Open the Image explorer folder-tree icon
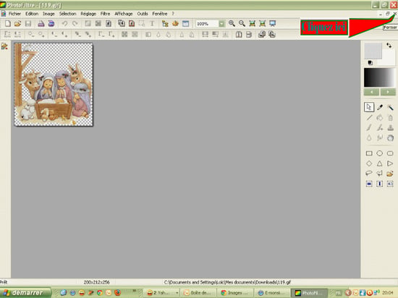398x298 pixels. click(x=165, y=24)
